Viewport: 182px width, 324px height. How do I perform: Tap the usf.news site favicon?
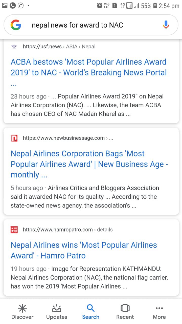click(x=14, y=47)
